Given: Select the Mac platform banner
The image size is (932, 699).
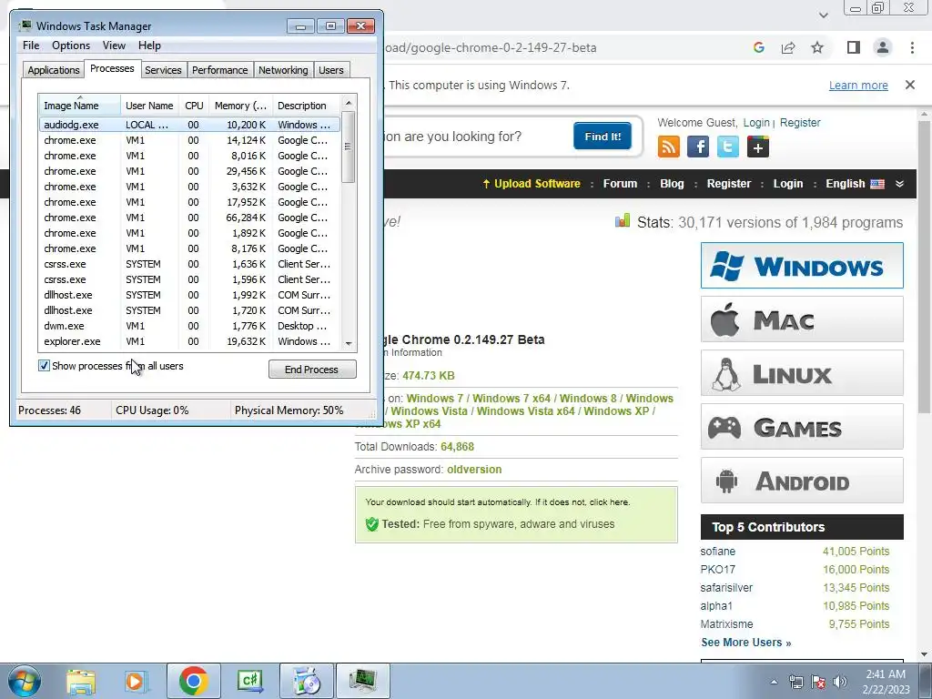Looking at the screenshot, I should pyautogui.click(x=802, y=319).
